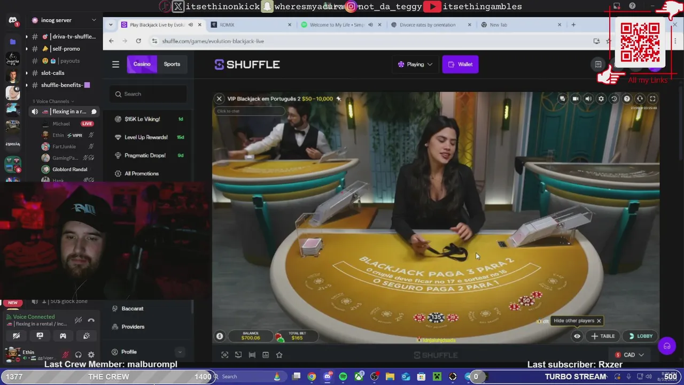Click the Shuffle logo

[x=247, y=65]
